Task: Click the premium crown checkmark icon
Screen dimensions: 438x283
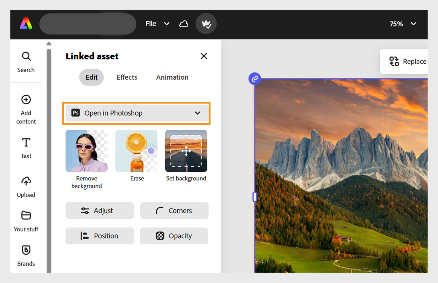Action: [206, 24]
